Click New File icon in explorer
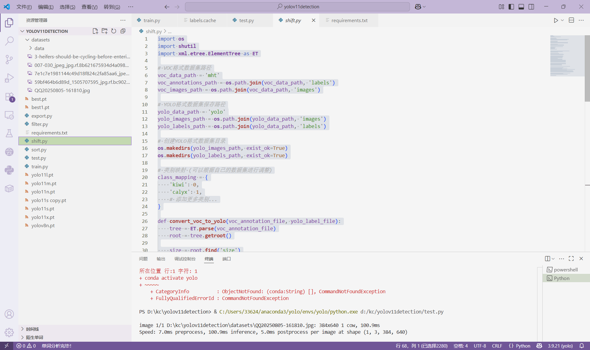Image resolution: width=590 pixels, height=350 pixels. (95, 31)
